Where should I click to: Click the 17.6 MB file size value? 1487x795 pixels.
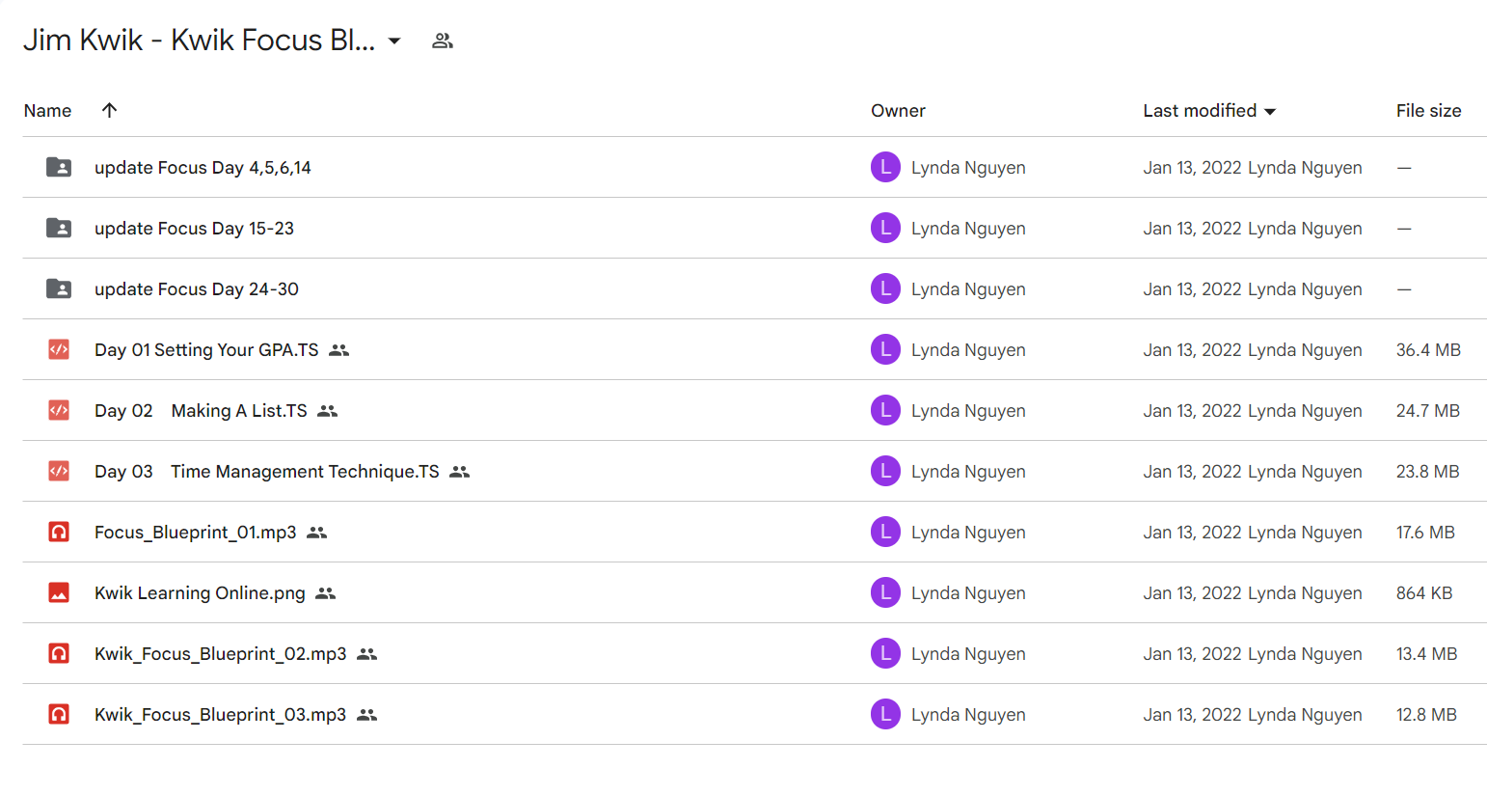(1425, 533)
